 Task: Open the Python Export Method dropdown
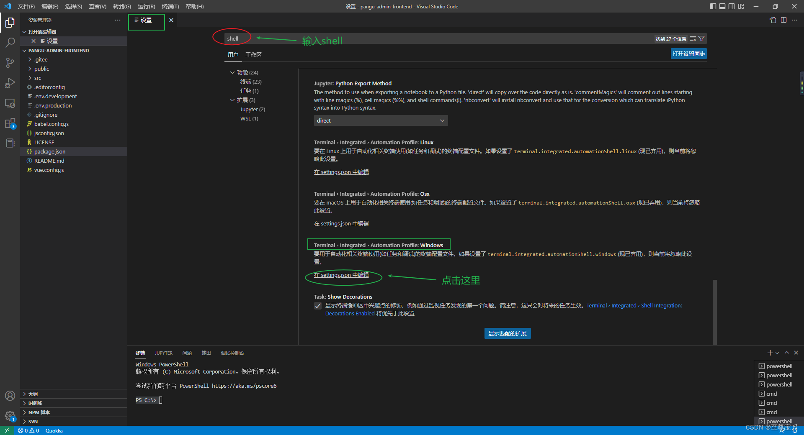(x=381, y=120)
